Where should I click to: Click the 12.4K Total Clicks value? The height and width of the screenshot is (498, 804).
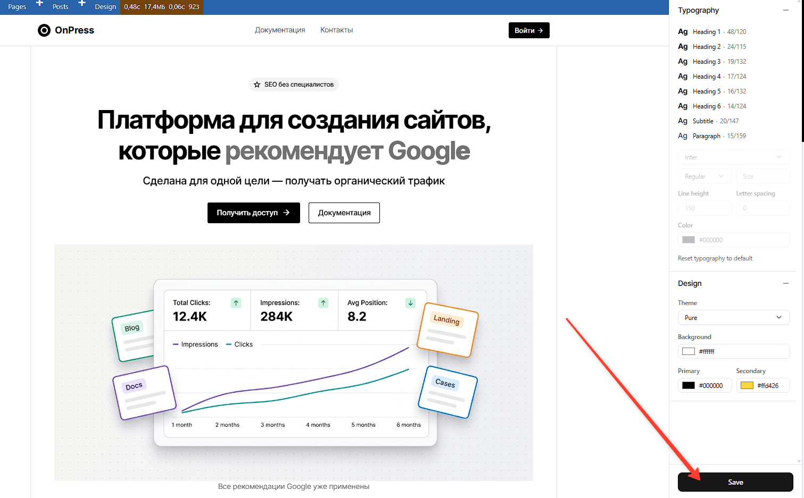point(190,317)
